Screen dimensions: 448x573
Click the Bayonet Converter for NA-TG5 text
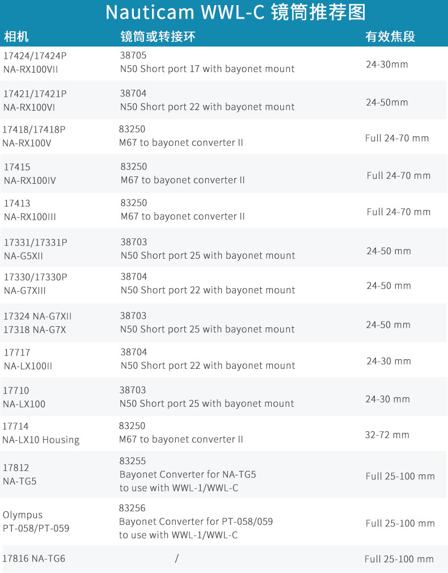tap(188, 474)
